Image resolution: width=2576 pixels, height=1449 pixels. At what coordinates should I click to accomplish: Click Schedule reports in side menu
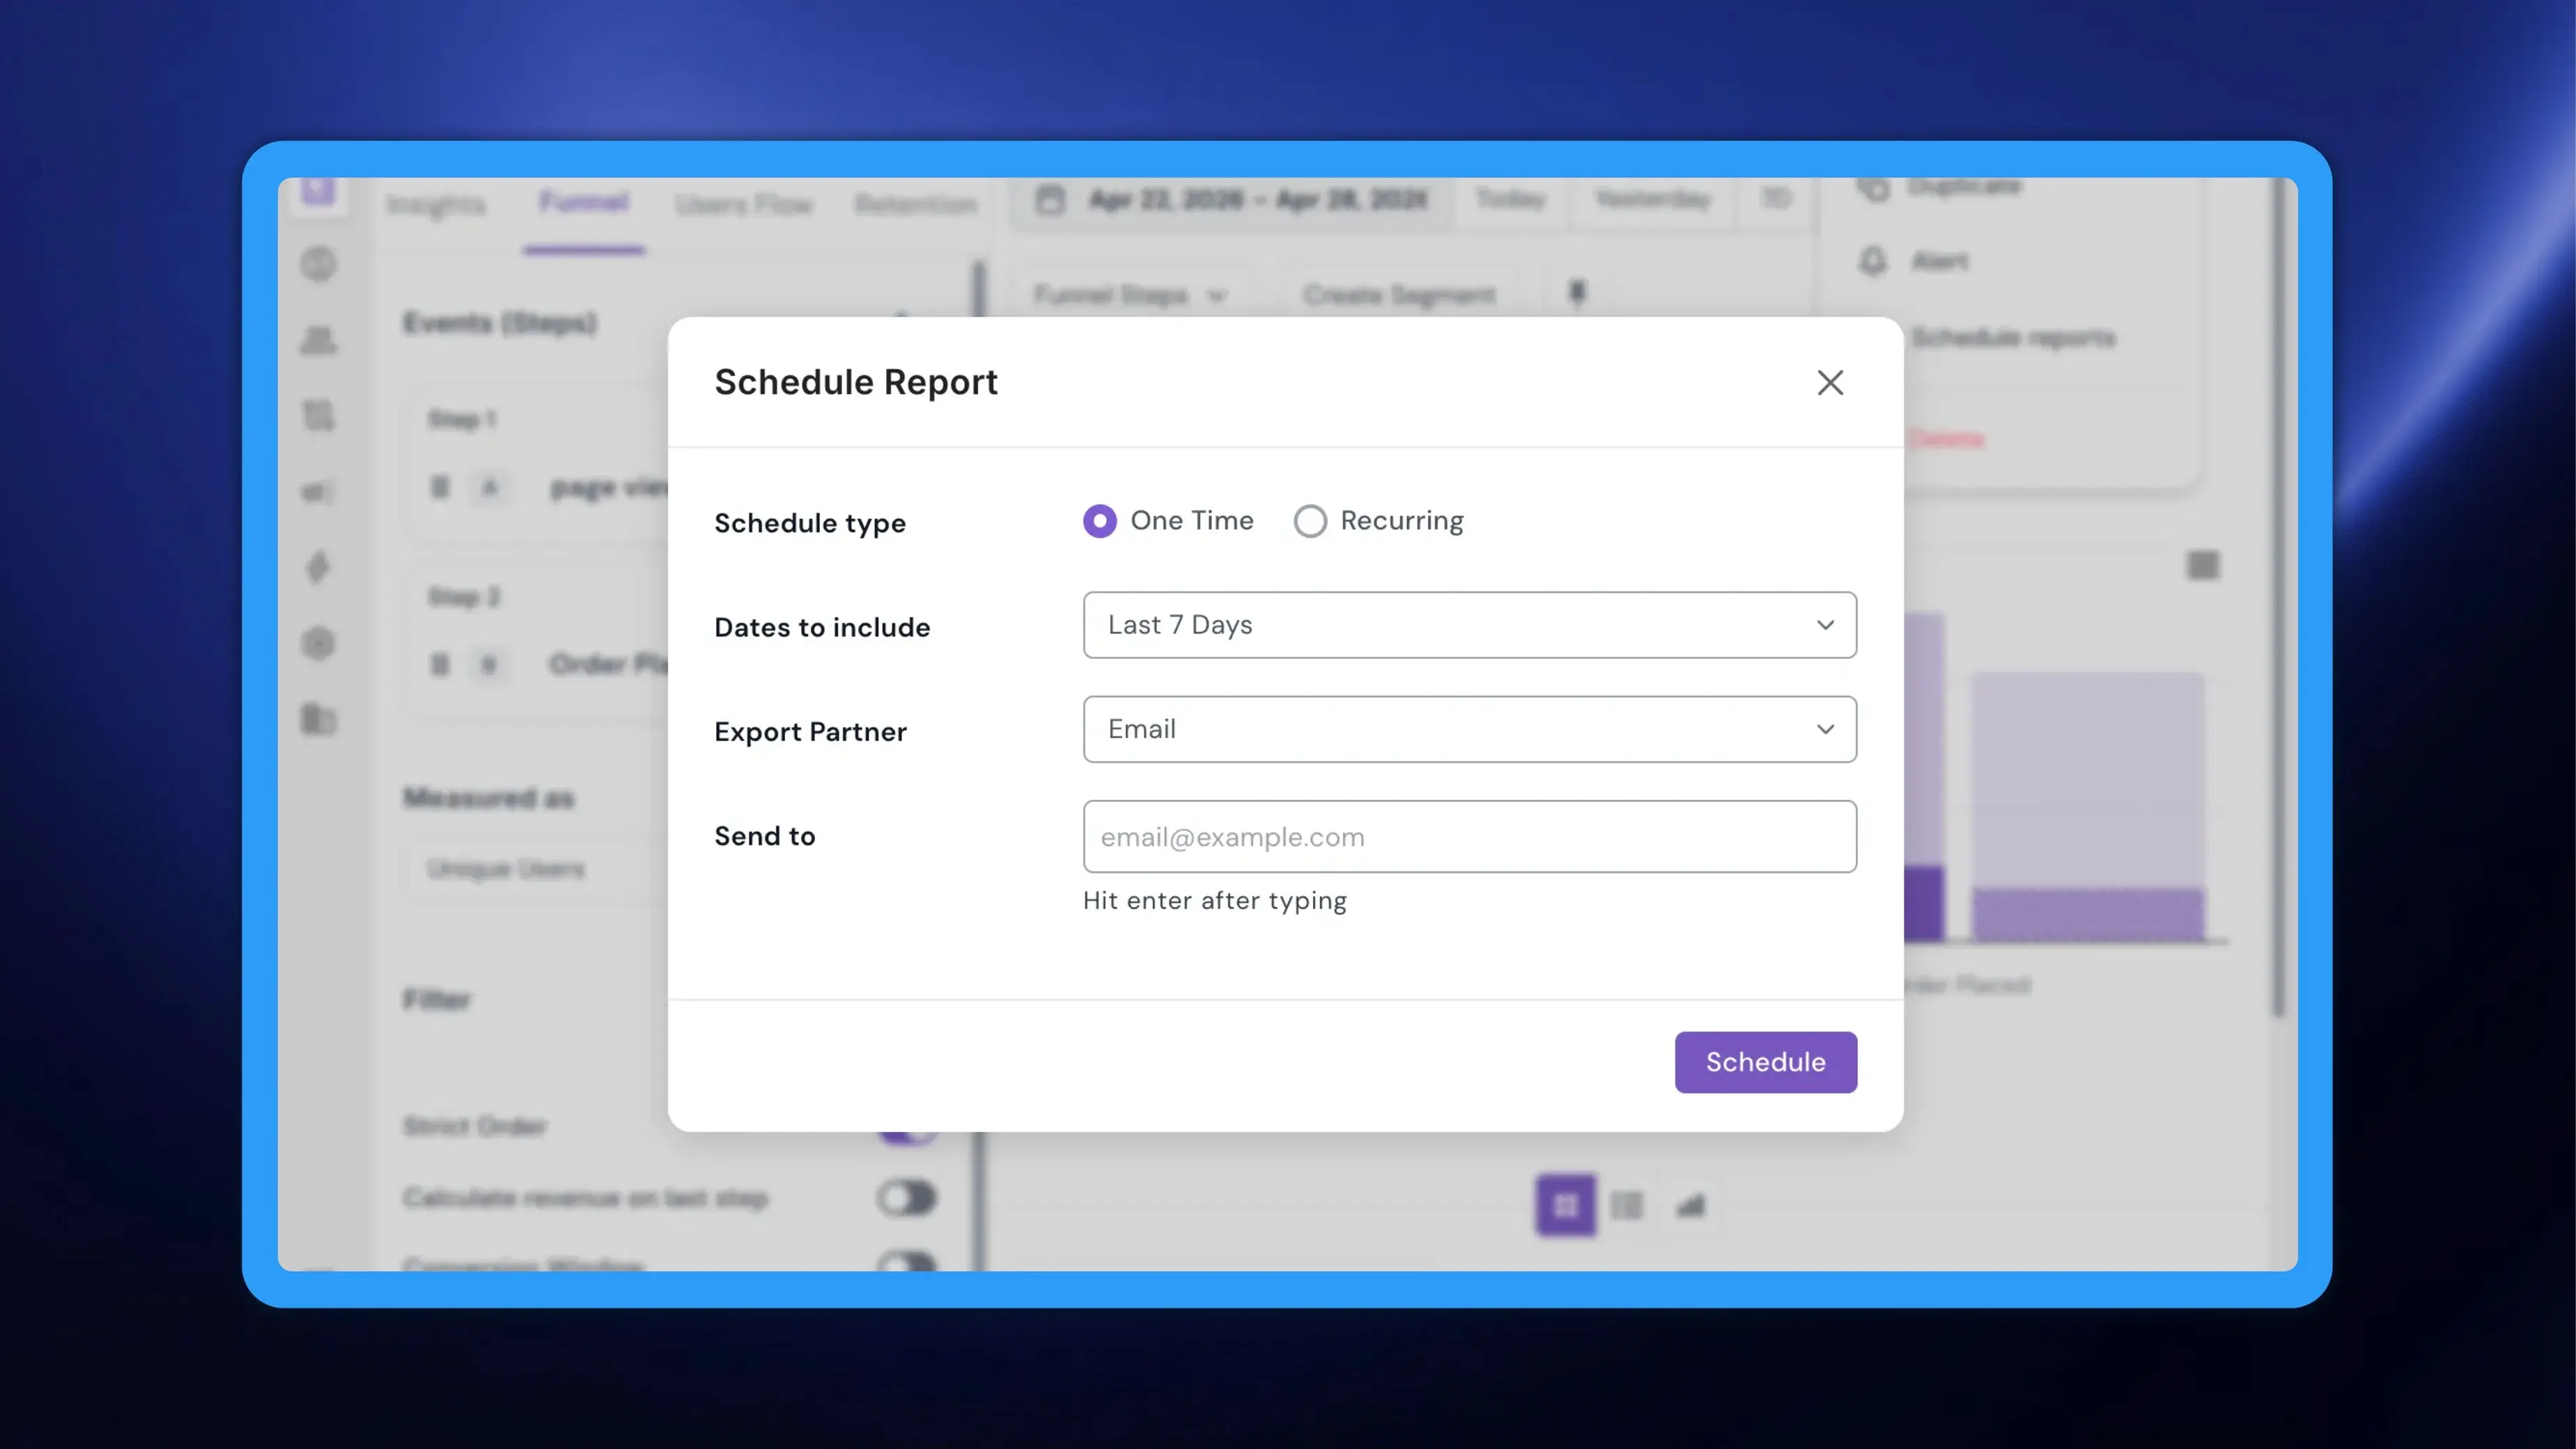(2013, 338)
